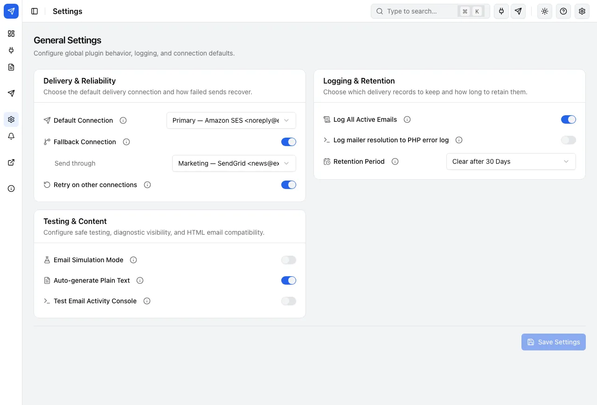Click the Test Email Activity Console label
The height and width of the screenshot is (405, 597).
click(x=95, y=301)
